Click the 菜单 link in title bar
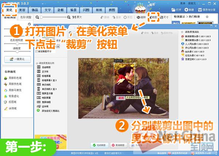Image resolution: width=219 pixels, height=156 pixels. coord(183,3)
